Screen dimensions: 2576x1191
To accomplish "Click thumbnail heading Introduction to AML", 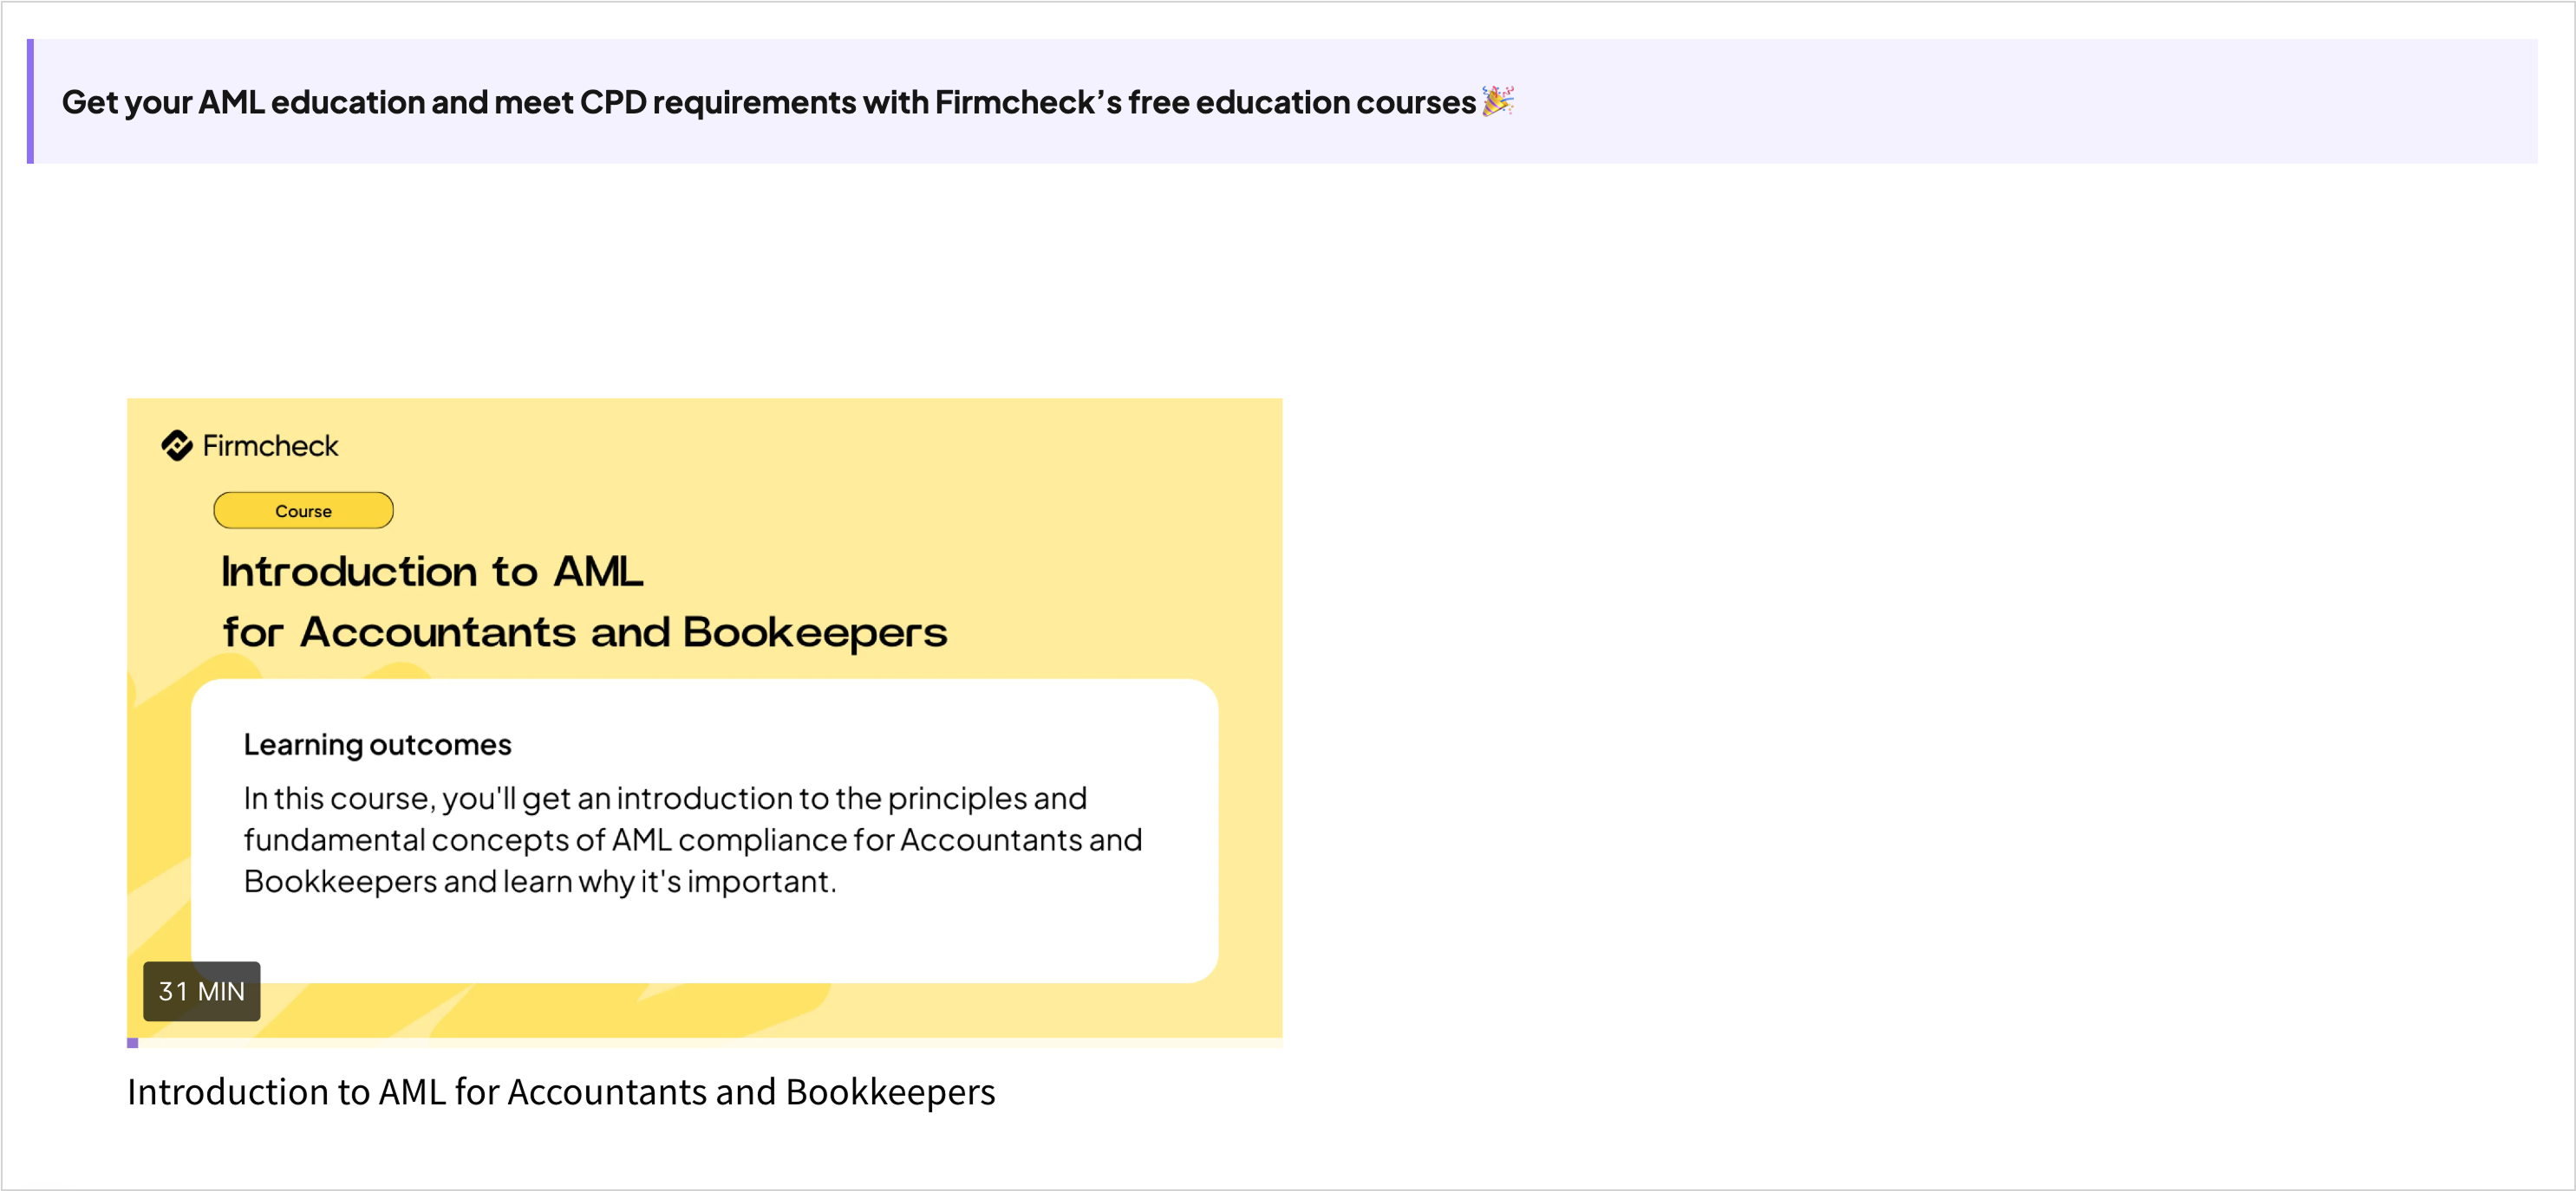I will tap(432, 572).
